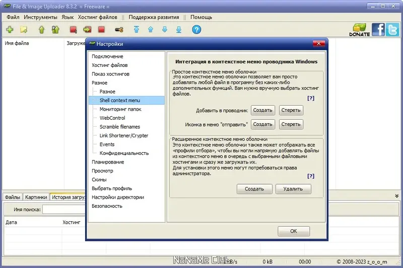403x268 pixels.
Task: Close the Настройки dialog with red X
Action: point(319,43)
